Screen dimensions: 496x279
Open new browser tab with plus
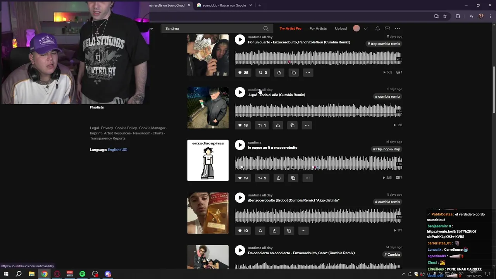(260, 5)
